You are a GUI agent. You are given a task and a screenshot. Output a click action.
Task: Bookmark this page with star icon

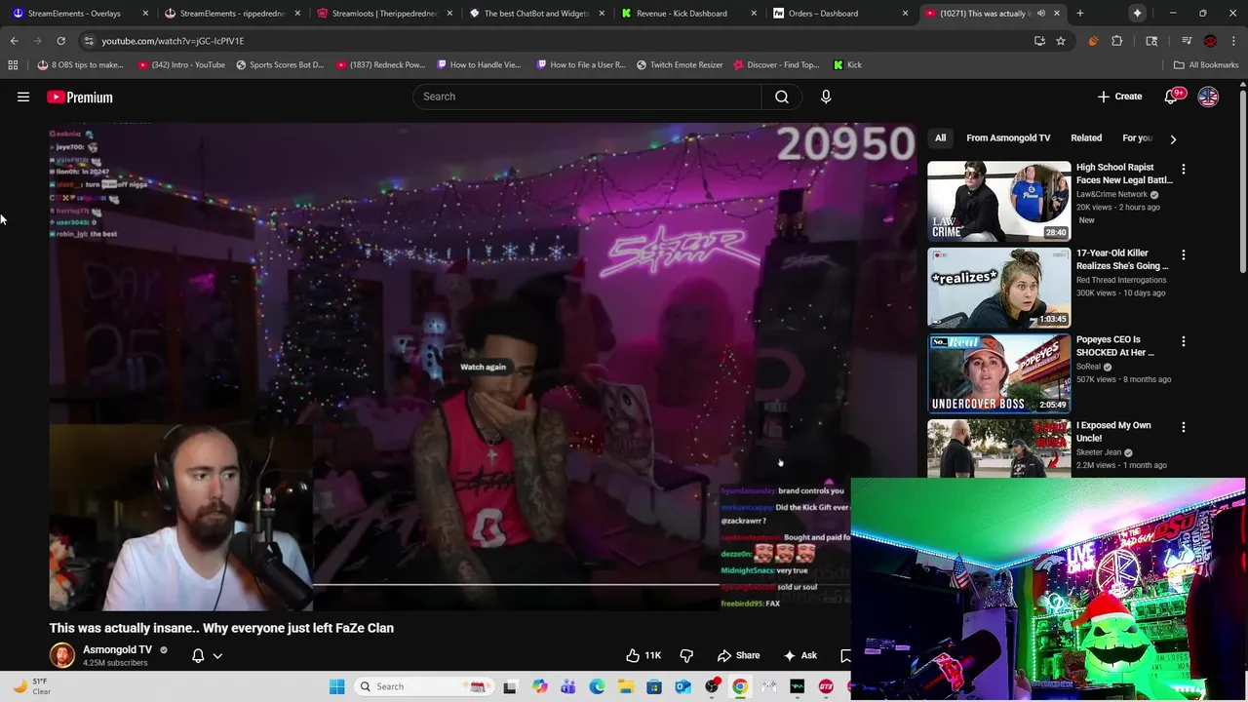1061,41
